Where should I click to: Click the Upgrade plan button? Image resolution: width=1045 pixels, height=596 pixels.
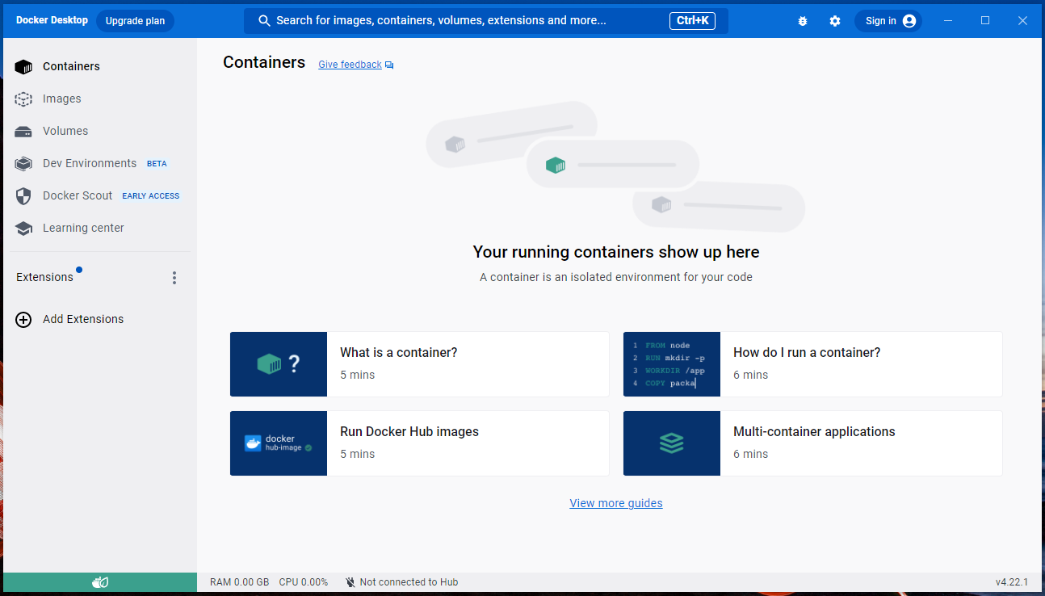tap(135, 21)
